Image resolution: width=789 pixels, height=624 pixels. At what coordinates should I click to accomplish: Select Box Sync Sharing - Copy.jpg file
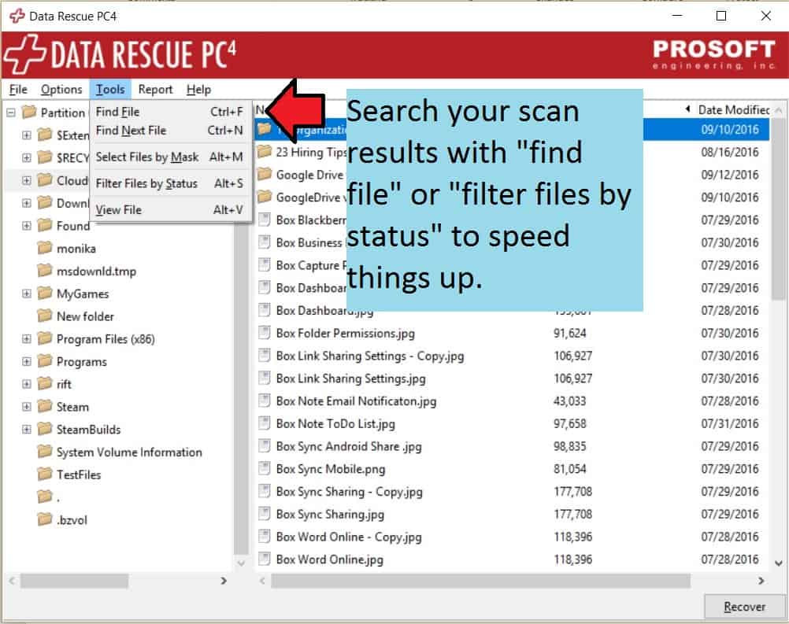[349, 492]
